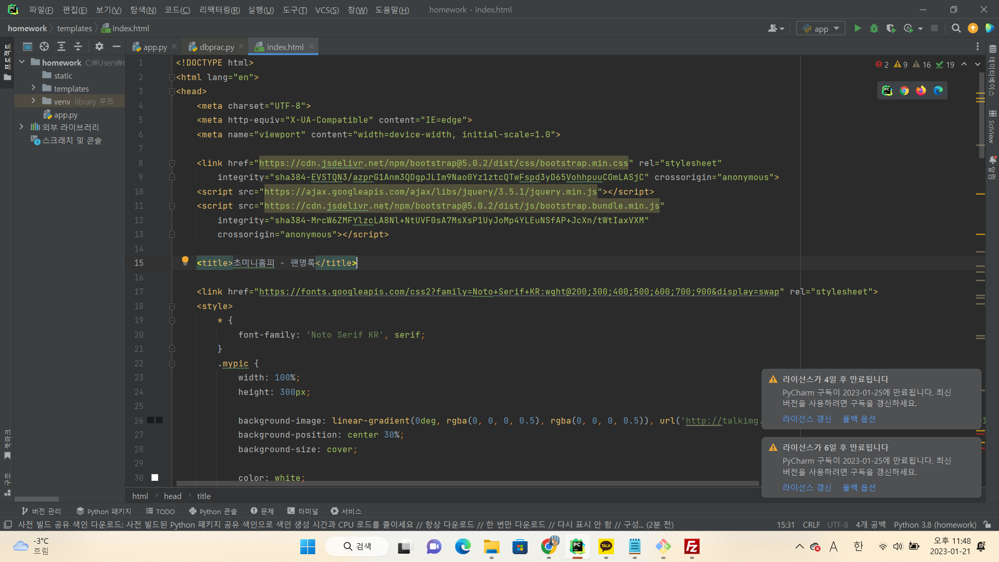Screen dimensions: 999x562
Task: Click 라이선스 갱신 in the 4-day notification
Action: coord(807,419)
